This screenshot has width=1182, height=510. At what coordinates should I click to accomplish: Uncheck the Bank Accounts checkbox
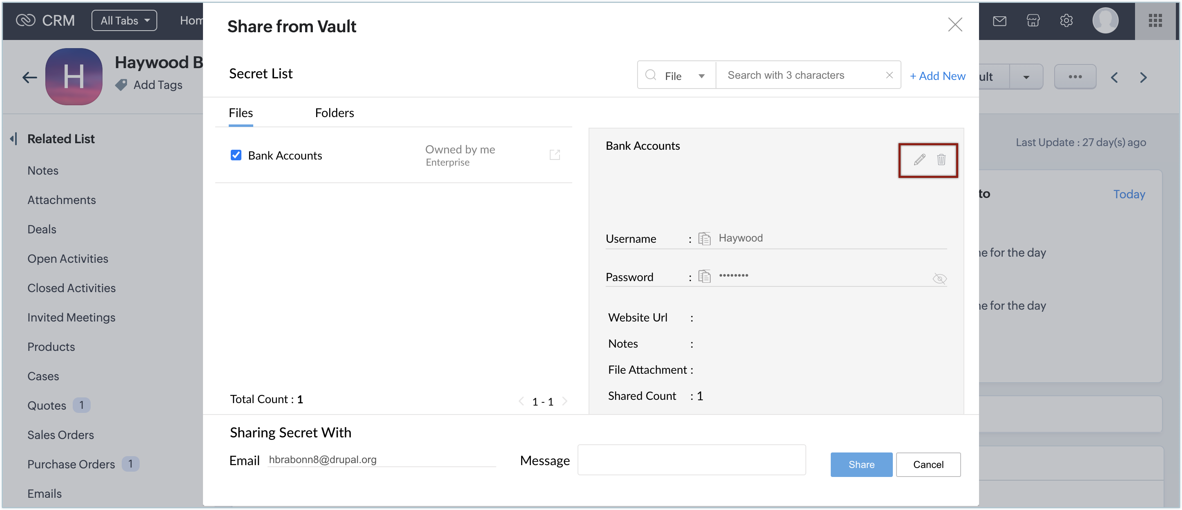[x=236, y=155]
